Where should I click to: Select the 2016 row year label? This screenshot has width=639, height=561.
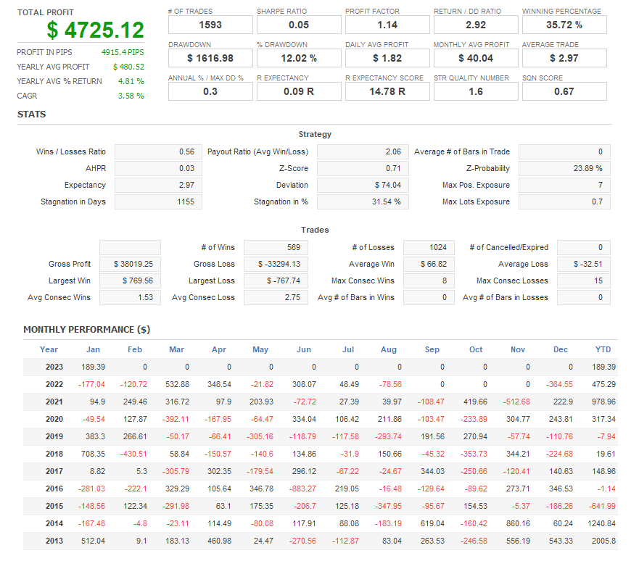54,489
